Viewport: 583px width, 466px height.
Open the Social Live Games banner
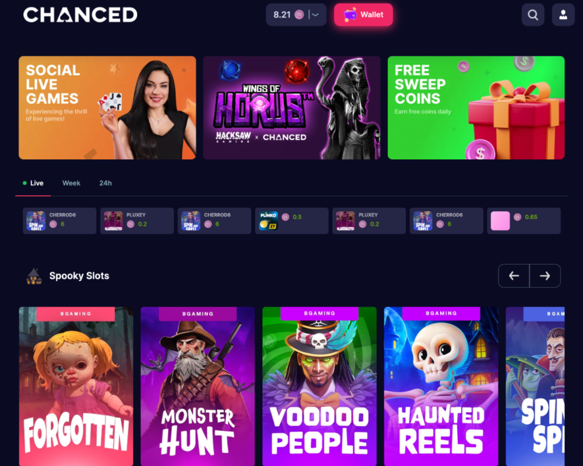tap(107, 108)
